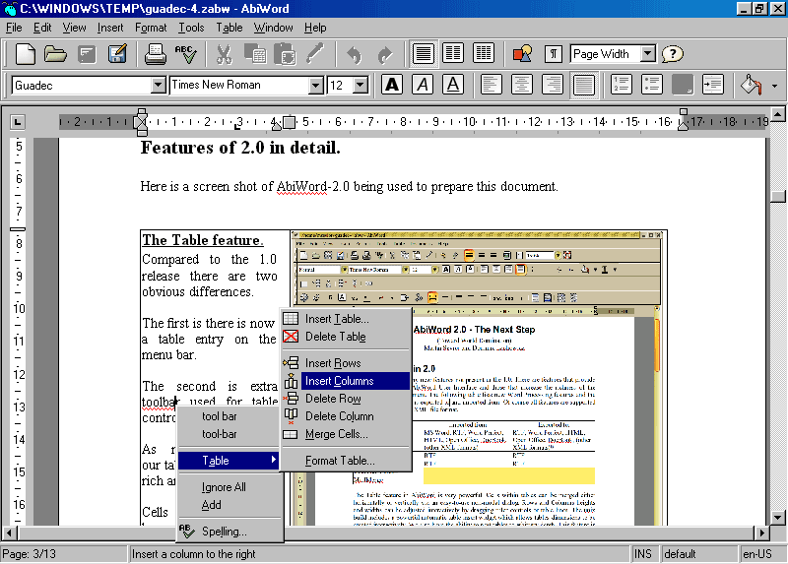The image size is (788, 564).
Task: Align text left
Action: click(x=492, y=85)
